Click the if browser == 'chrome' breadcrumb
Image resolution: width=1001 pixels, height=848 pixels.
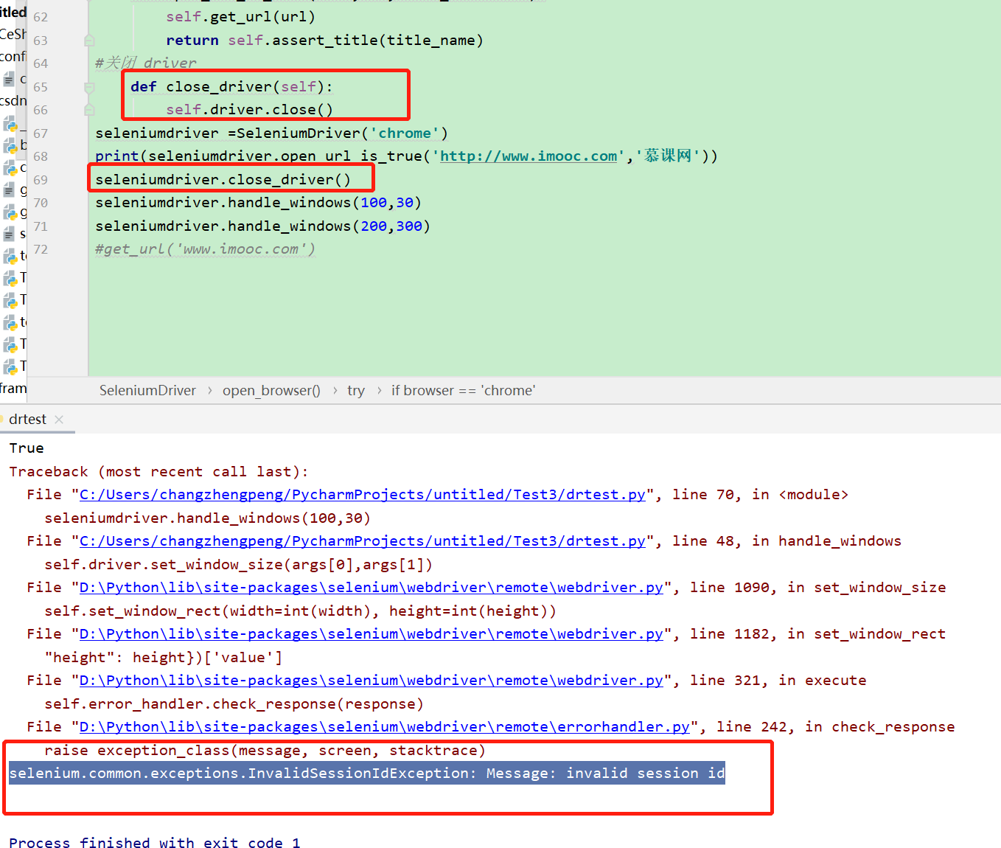tap(463, 391)
